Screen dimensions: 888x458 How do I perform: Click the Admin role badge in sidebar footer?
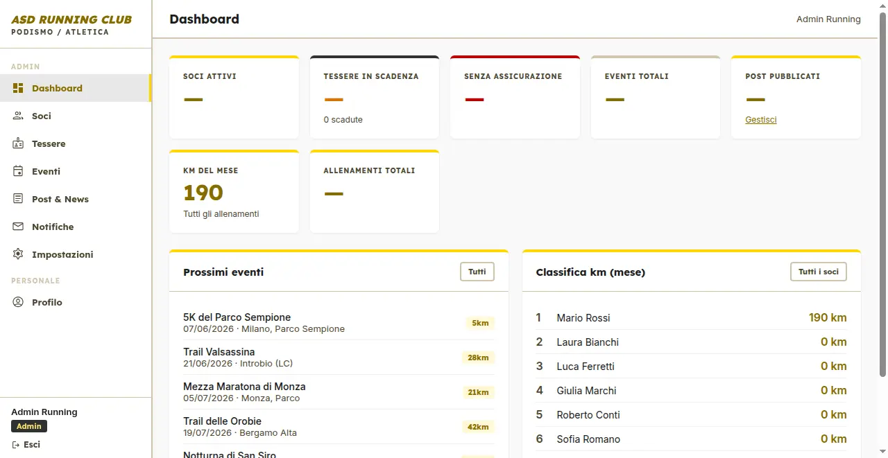[29, 426]
